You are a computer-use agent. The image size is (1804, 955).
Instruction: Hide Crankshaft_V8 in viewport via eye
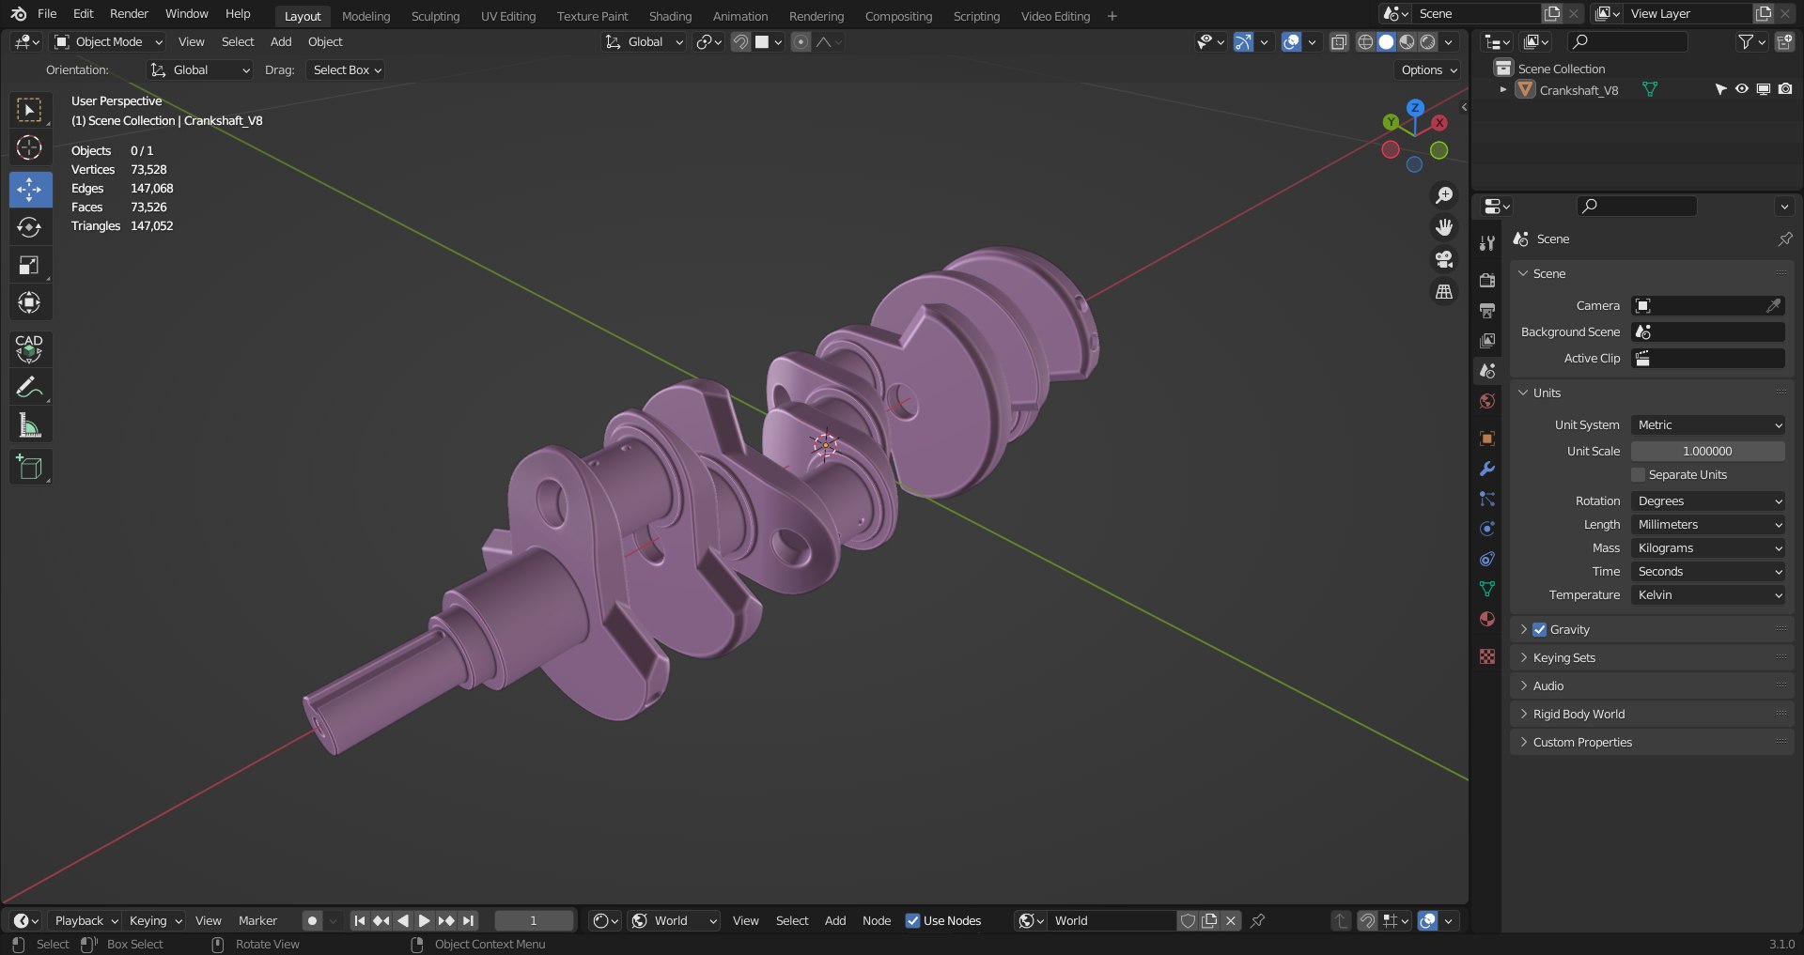coord(1741,89)
